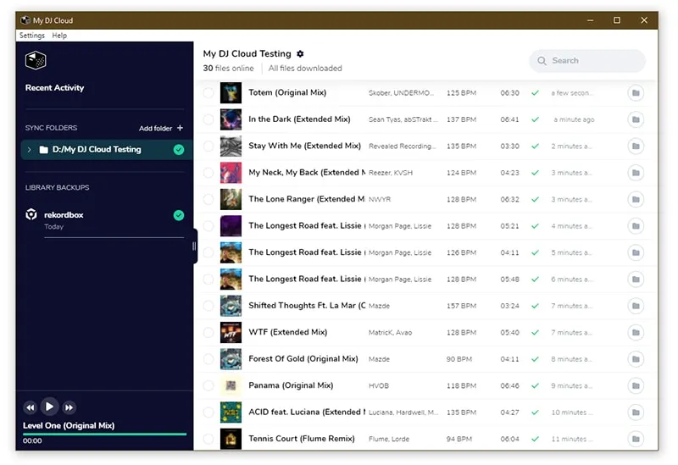Open Recent Activity

54,88
